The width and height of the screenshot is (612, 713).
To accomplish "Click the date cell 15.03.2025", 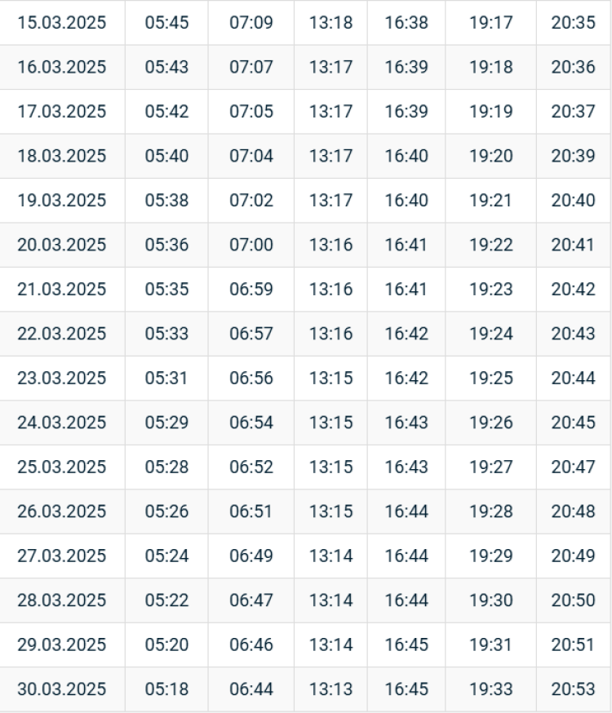I will click(62, 23).
